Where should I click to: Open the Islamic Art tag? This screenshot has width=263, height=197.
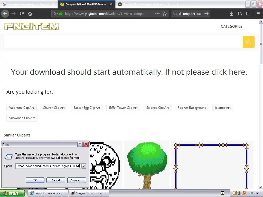[x=223, y=108]
